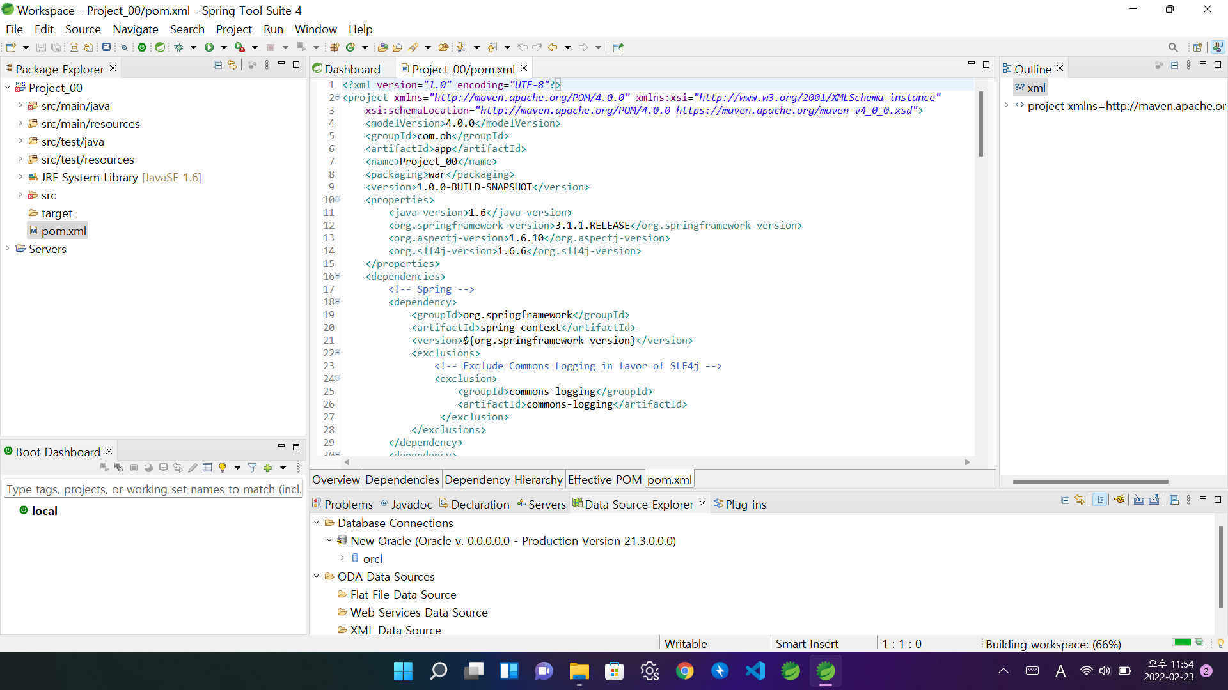Click the New Connection Profile icon
Viewport: 1228px width, 690px height.
tap(1119, 500)
